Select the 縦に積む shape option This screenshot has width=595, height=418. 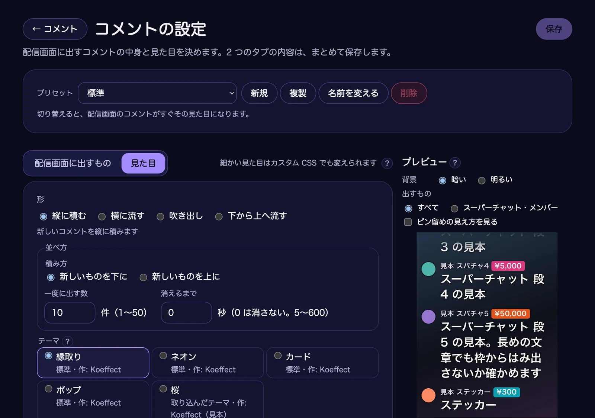point(63,216)
